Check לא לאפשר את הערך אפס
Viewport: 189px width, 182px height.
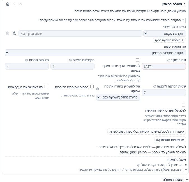click(46, 87)
